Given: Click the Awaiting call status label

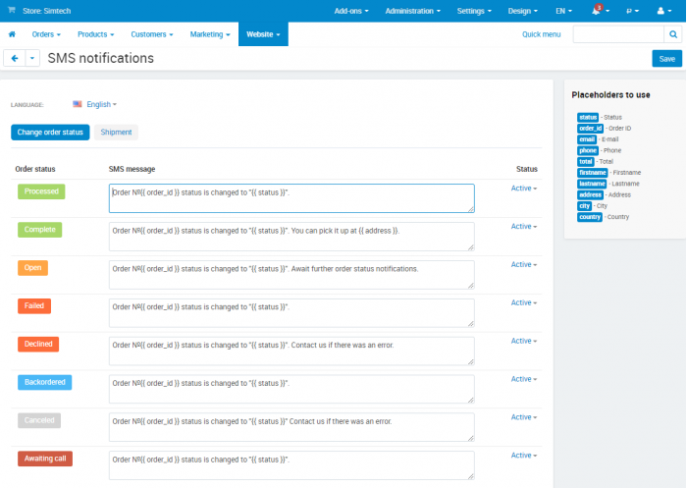Looking at the screenshot, I should point(45,459).
